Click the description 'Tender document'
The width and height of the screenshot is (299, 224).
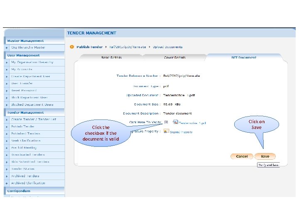(x=177, y=113)
